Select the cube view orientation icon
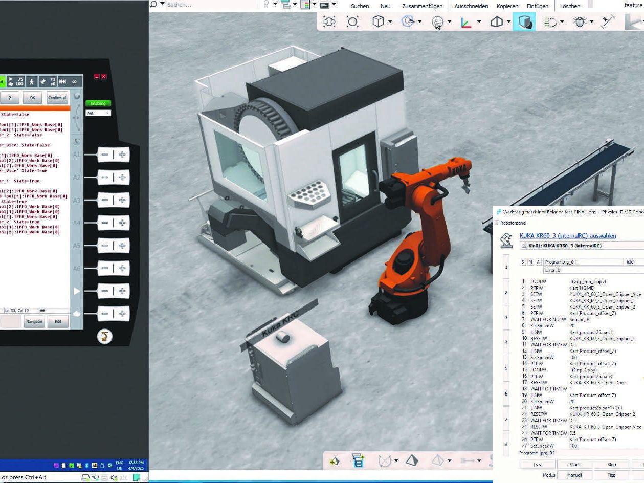This screenshot has width=644, height=483. tap(377, 21)
